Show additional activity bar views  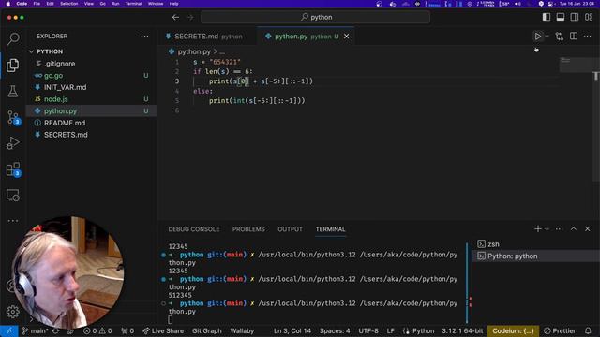(x=12, y=221)
